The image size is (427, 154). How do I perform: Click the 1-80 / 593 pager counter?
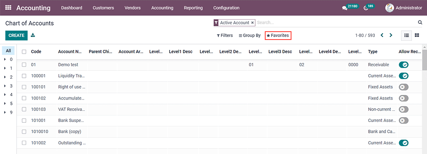click(365, 35)
